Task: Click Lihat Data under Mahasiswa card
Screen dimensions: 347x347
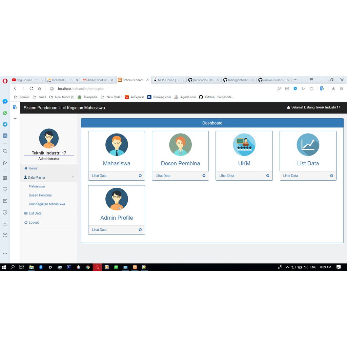Action: pyautogui.click(x=99, y=176)
